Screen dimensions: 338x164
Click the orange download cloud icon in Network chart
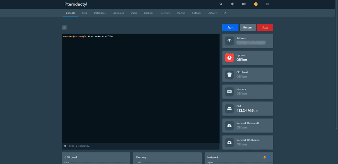(265, 157)
